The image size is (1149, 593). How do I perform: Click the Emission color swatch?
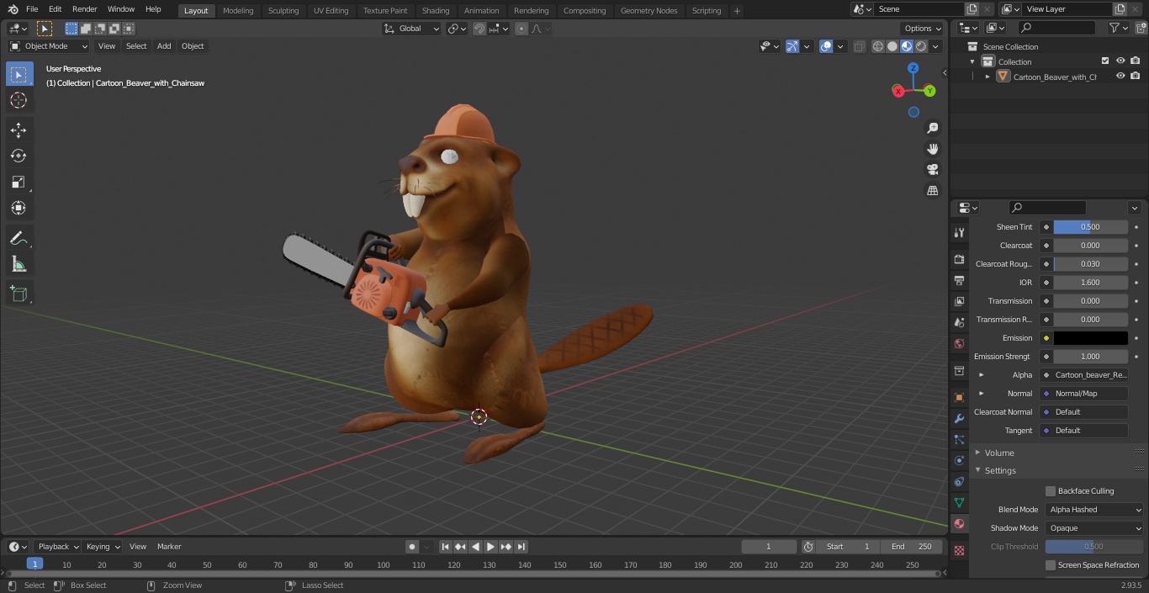point(1090,338)
